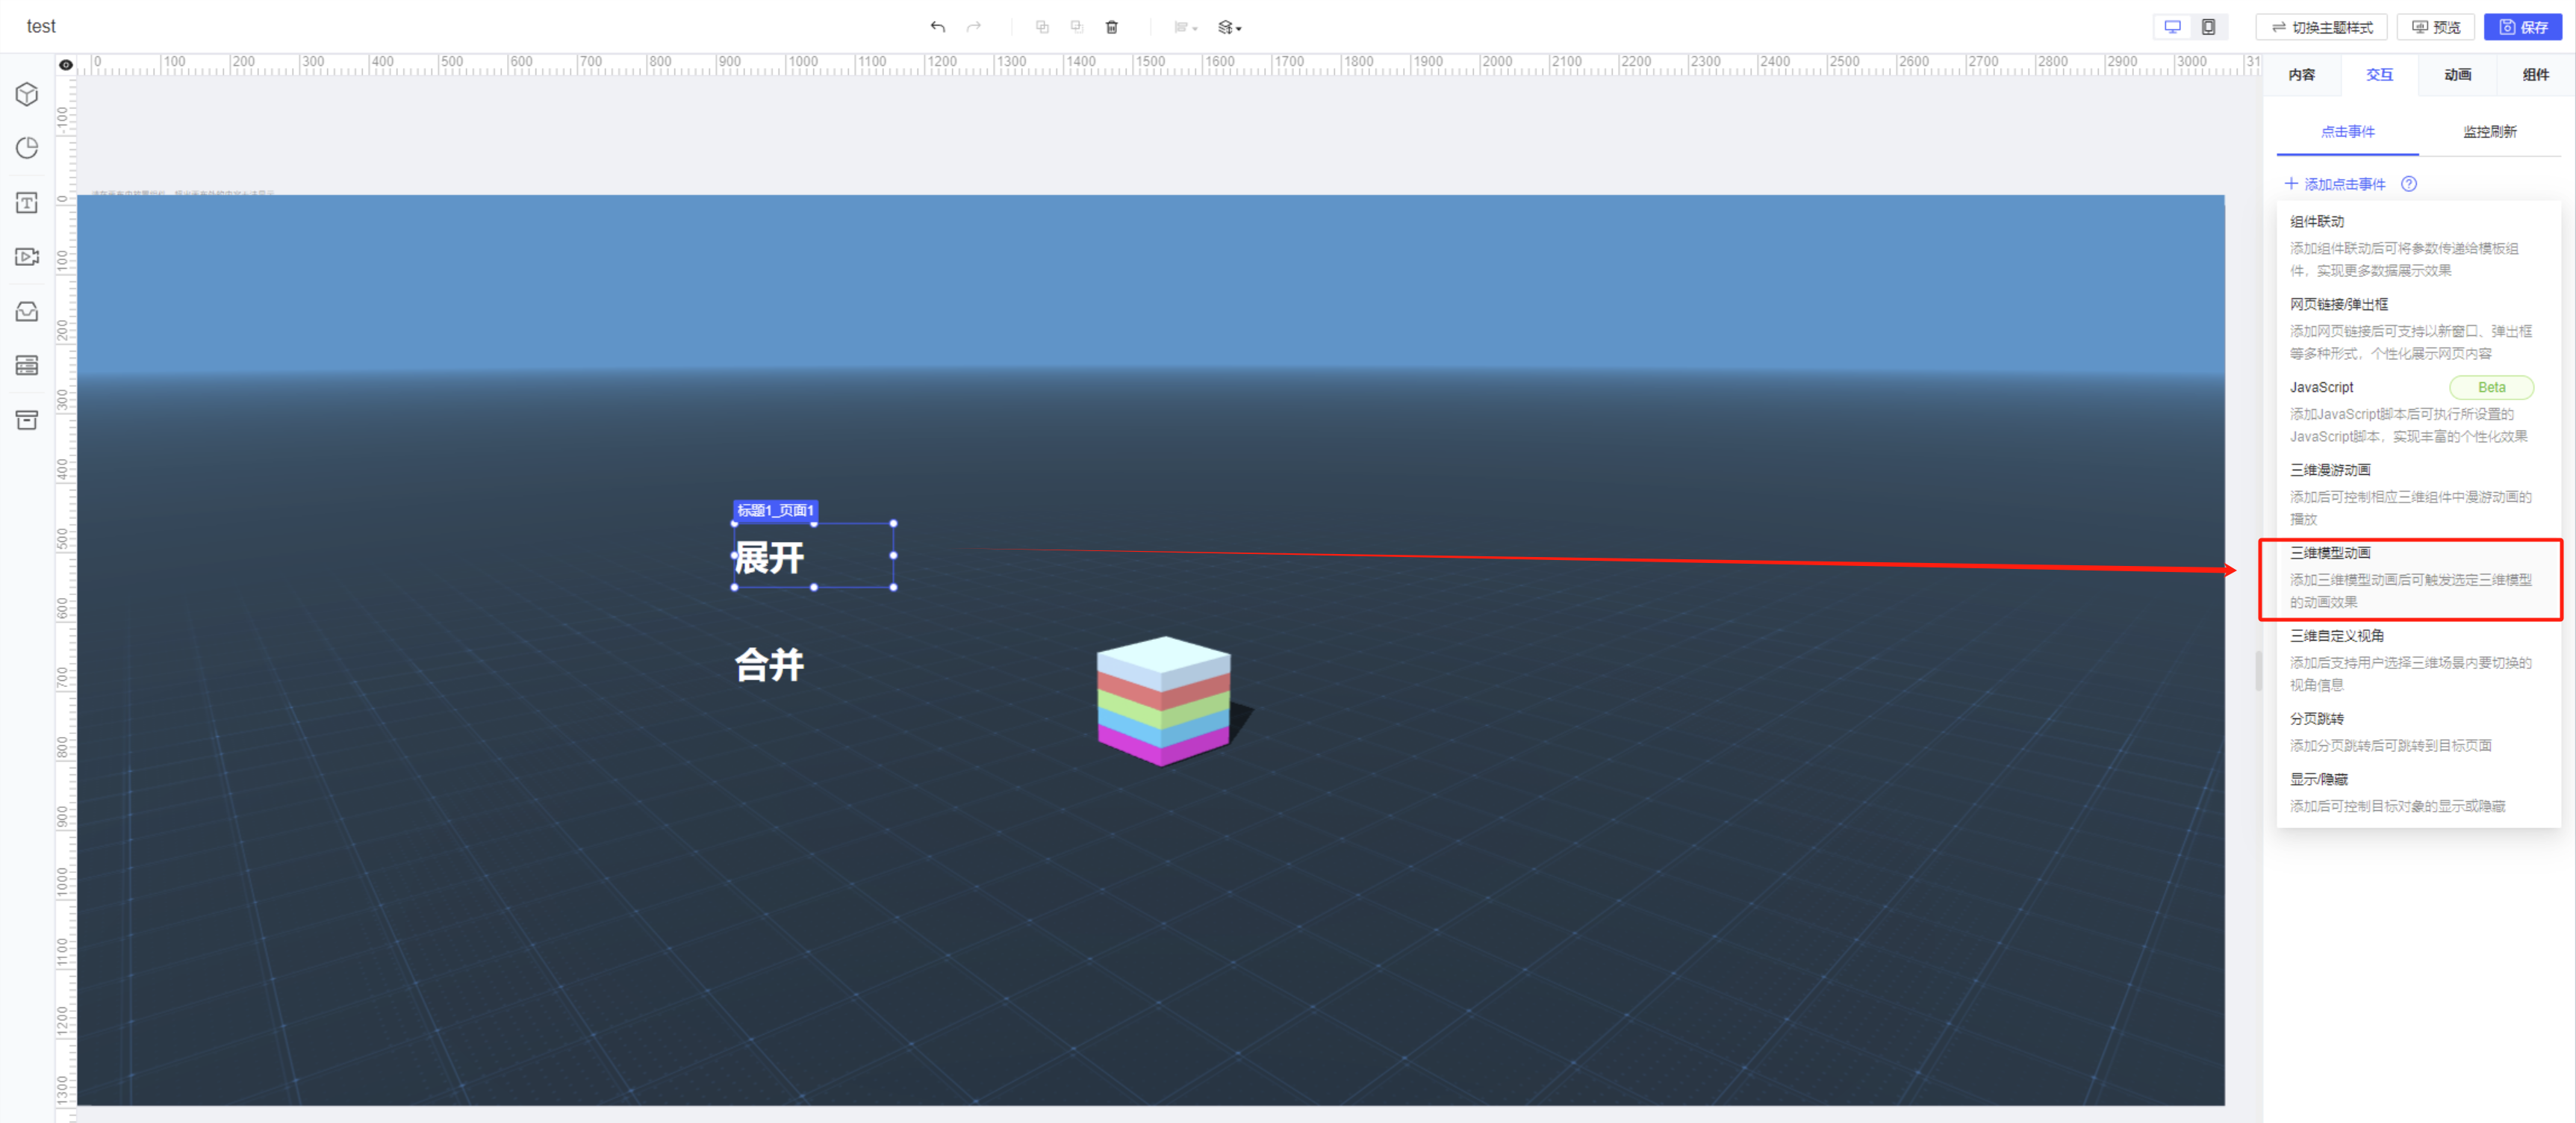Click the undo arrow icon

[x=937, y=27]
